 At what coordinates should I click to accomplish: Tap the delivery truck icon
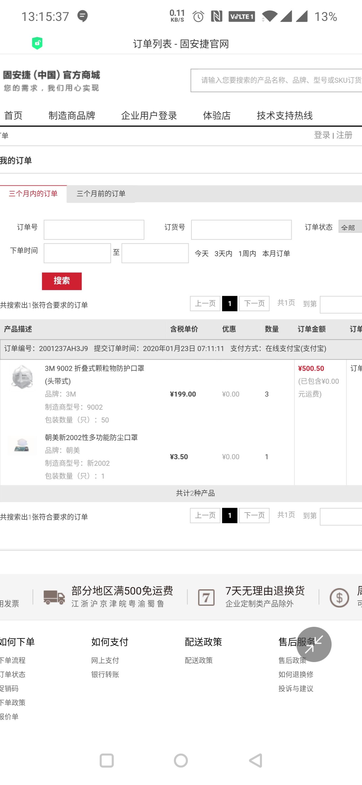point(54,597)
